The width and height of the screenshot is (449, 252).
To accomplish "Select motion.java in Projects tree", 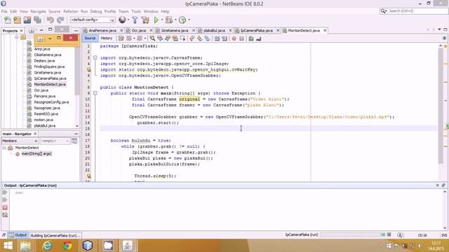I will click(x=43, y=120).
